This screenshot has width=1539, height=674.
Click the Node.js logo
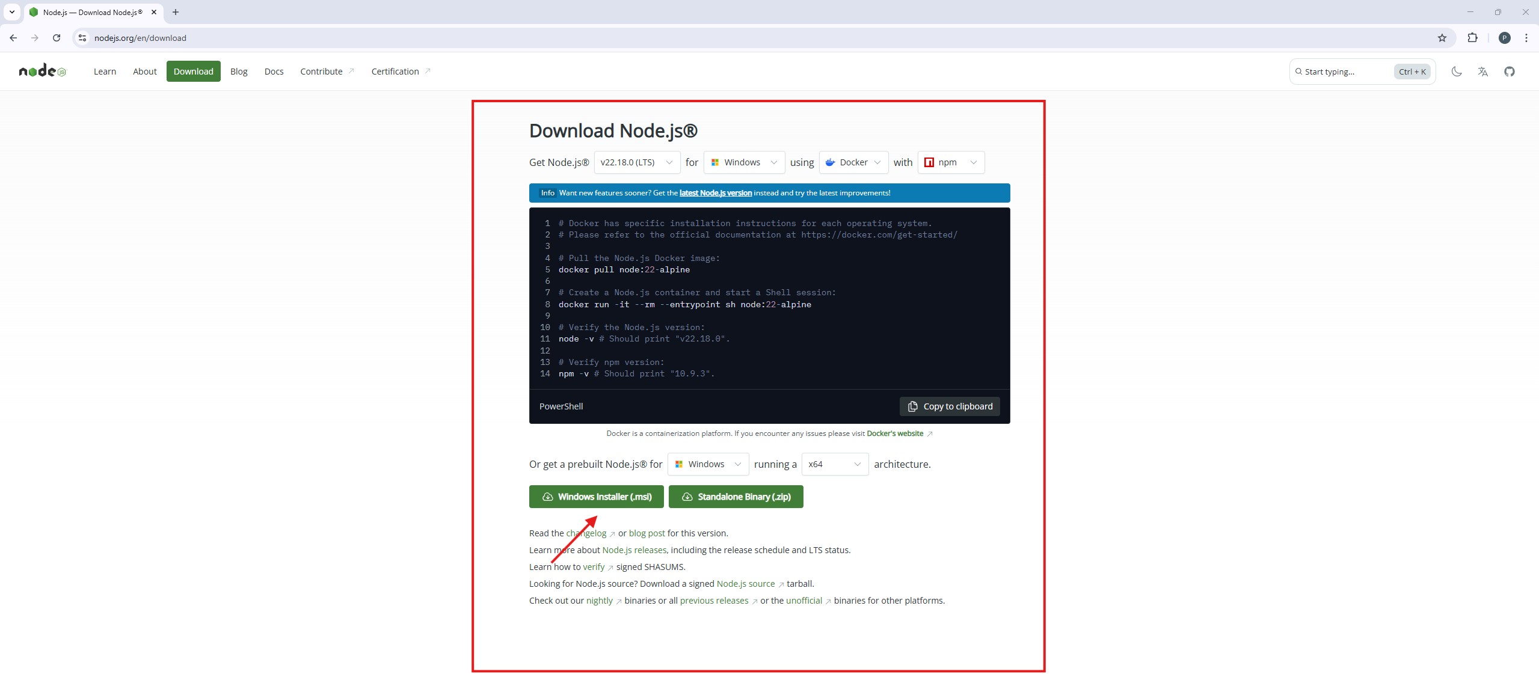(x=42, y=72)
